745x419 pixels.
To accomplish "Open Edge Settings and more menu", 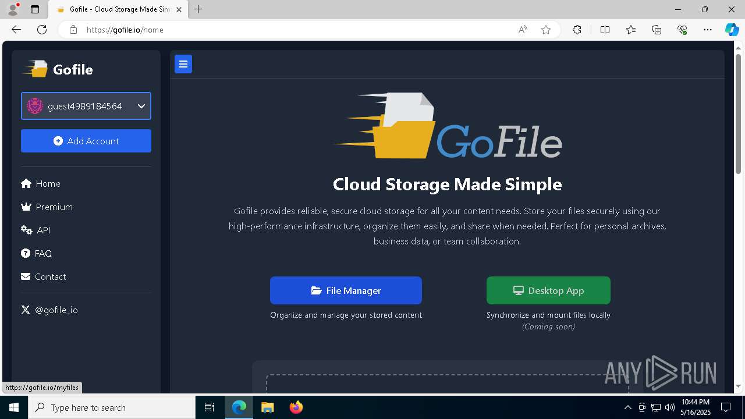I will click(708, 30).
